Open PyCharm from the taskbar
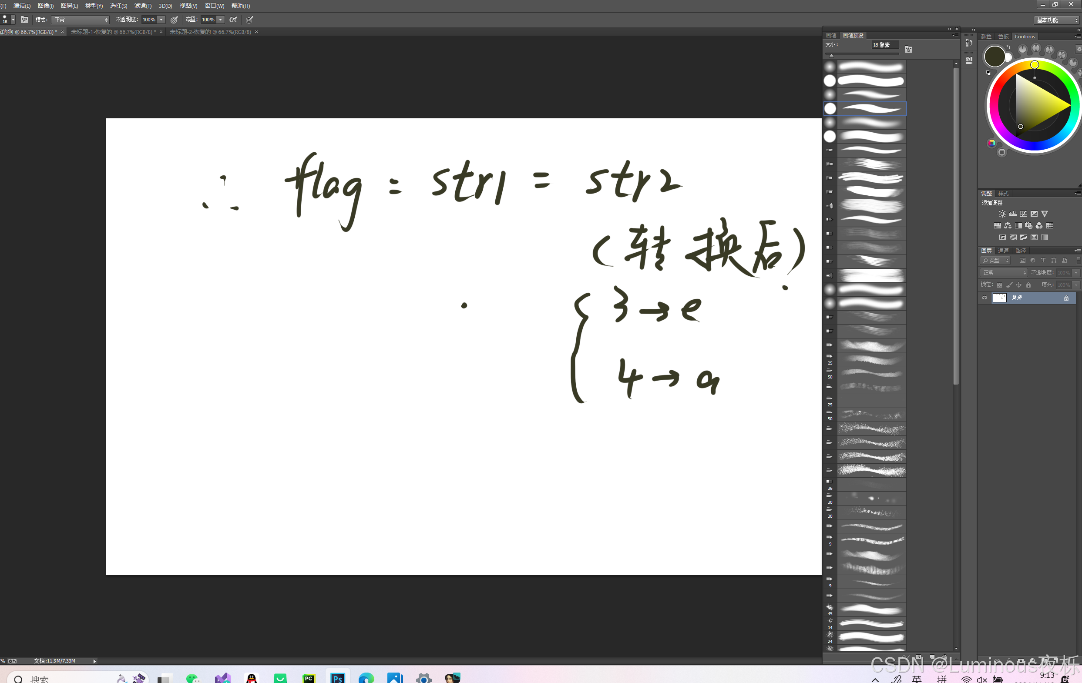Image resolution: width=1082 pixels, height=683 pixels. point(309,678)
